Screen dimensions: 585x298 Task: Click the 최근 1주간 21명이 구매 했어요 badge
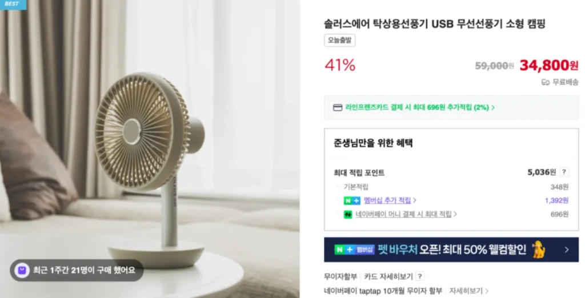(77, 270)
